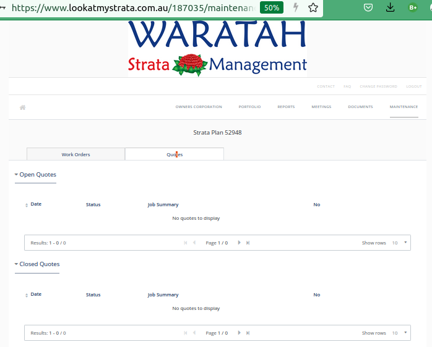Click the Logout link
The image size is (432, 347).
[414, 86]
